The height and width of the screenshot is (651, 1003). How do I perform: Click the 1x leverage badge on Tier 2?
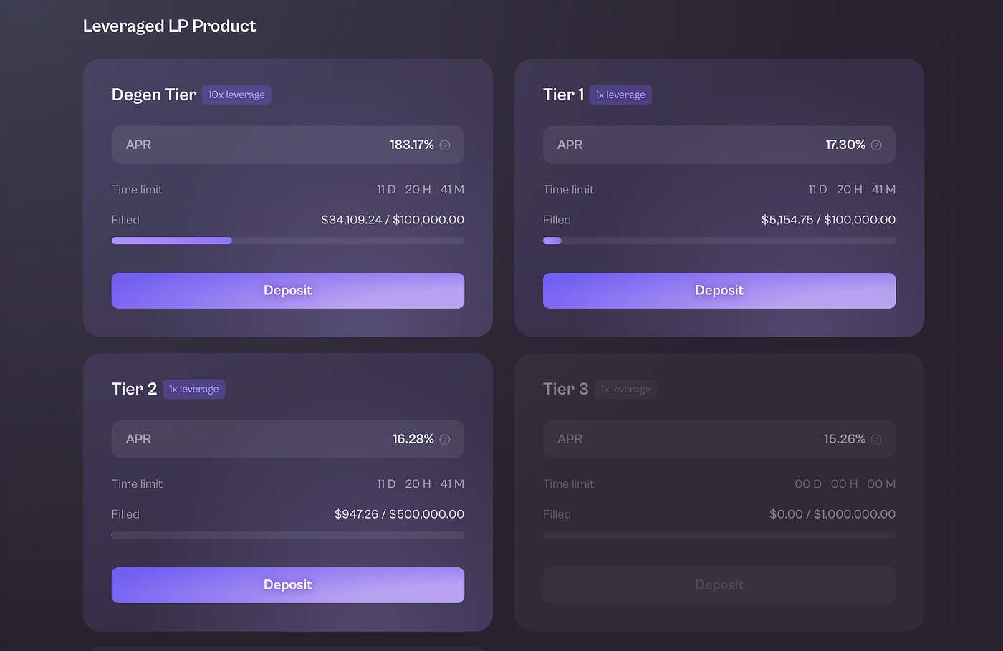pos(193,389)
